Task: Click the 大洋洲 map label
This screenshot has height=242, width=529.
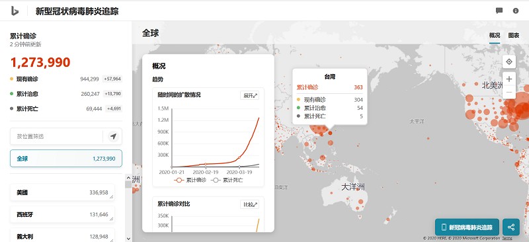Action: [353, 186]
